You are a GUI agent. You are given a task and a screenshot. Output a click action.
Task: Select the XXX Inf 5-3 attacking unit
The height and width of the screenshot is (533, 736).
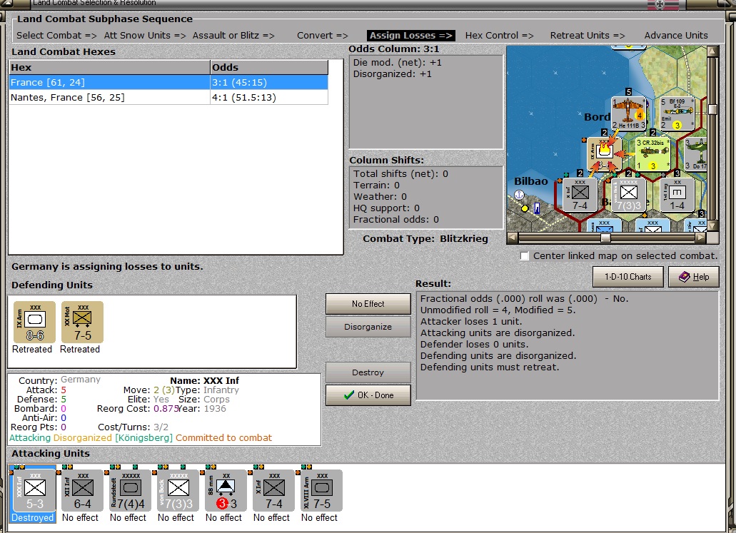point(35,491)
